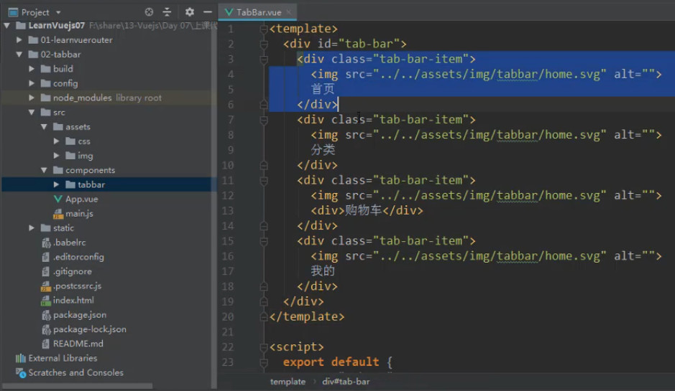675x391 pixels.
Task: Select the .babelrc file
Action: (x=69, y=242)
